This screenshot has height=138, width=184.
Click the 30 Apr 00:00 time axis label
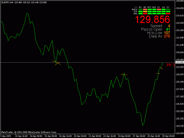click(x=168, y=136)
